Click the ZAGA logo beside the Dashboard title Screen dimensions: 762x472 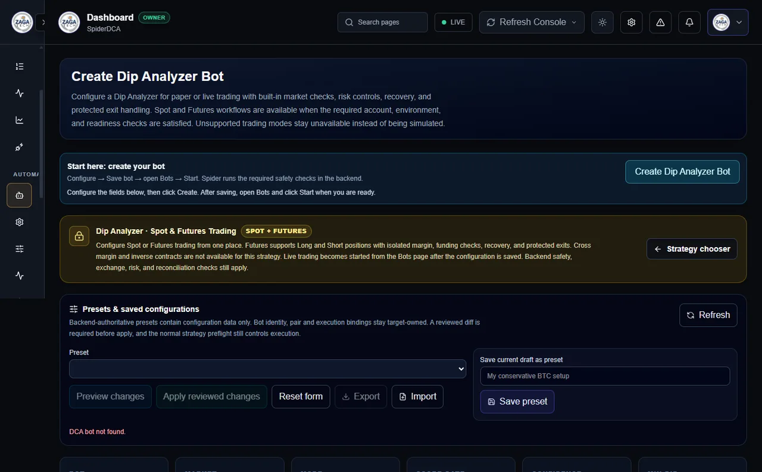[69, 23]
